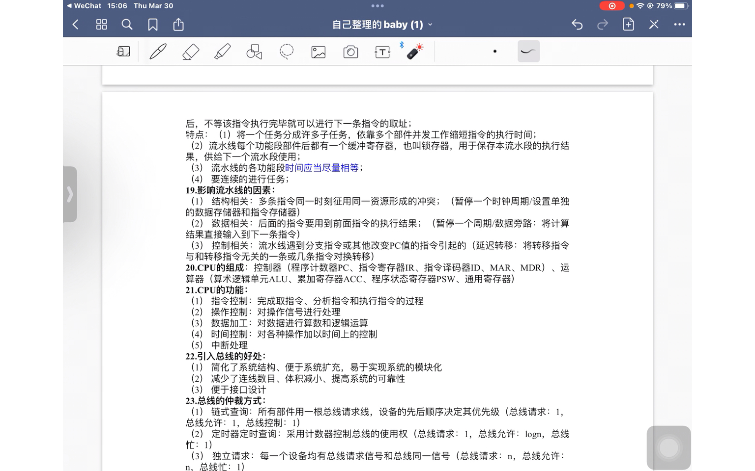Select the Laser pointer tool
Image resolution: width=755 pixels, height=471 pixels.
pos(415,51)
